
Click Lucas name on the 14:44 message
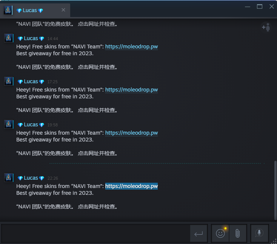[31, 39]
